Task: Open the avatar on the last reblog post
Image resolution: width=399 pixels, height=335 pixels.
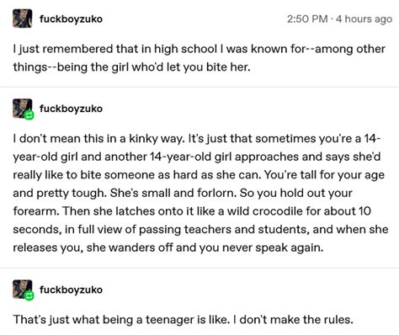Action: pyautogui.click(x=23, y=290)
